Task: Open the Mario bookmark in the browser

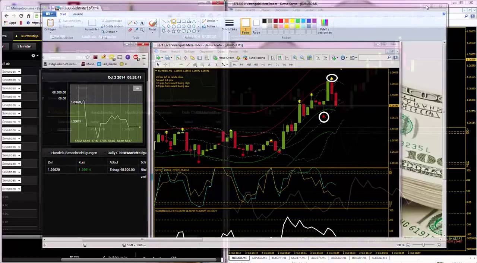Action: (x=88, y=64)
